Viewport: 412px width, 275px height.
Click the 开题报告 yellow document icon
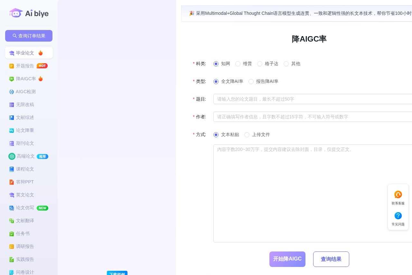tap(12, 66)
